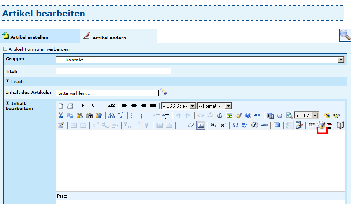This screenshot has height=204, width=352.
Task: Insert an image with the picture icon
Action: pos(229,116)
